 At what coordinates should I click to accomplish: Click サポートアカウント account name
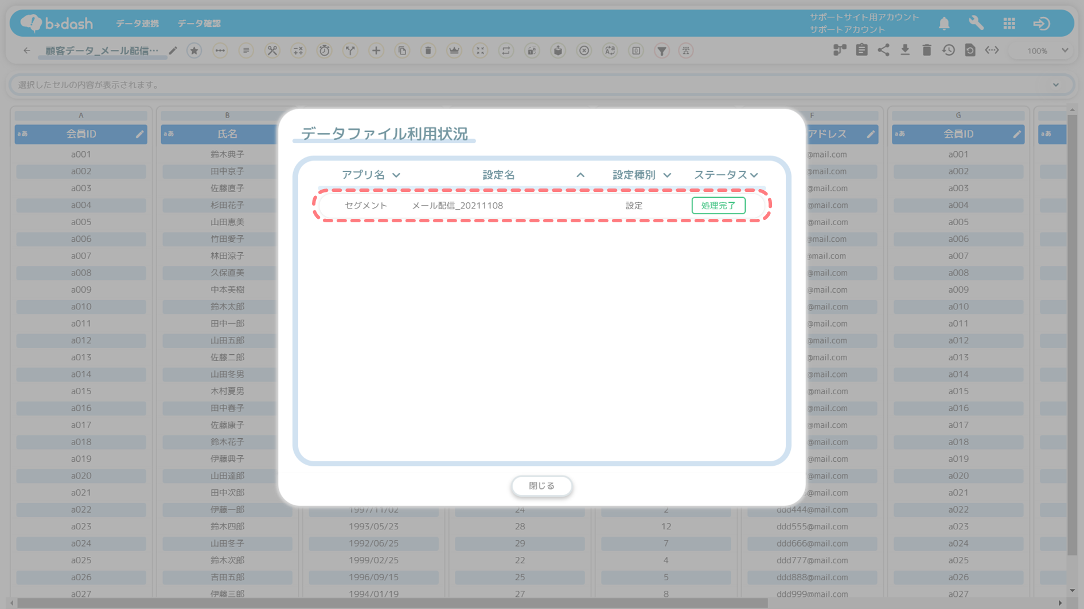pos(847,29)
